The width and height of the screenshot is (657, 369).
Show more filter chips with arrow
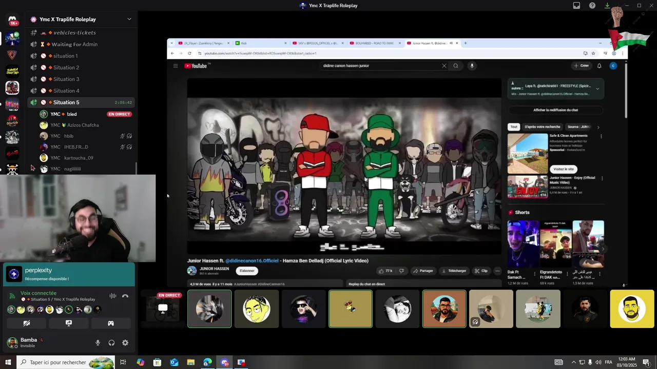pos(598,127)
